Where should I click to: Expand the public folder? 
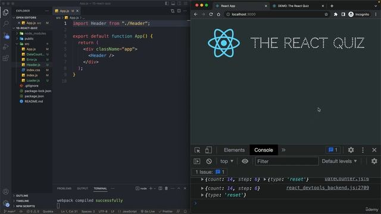[29, 39]
